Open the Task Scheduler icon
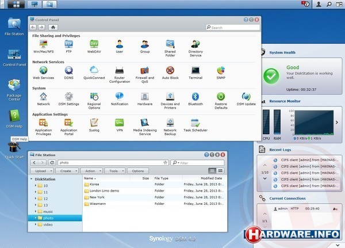This screenshot has width=345, height=248. [x=195, y=125]
